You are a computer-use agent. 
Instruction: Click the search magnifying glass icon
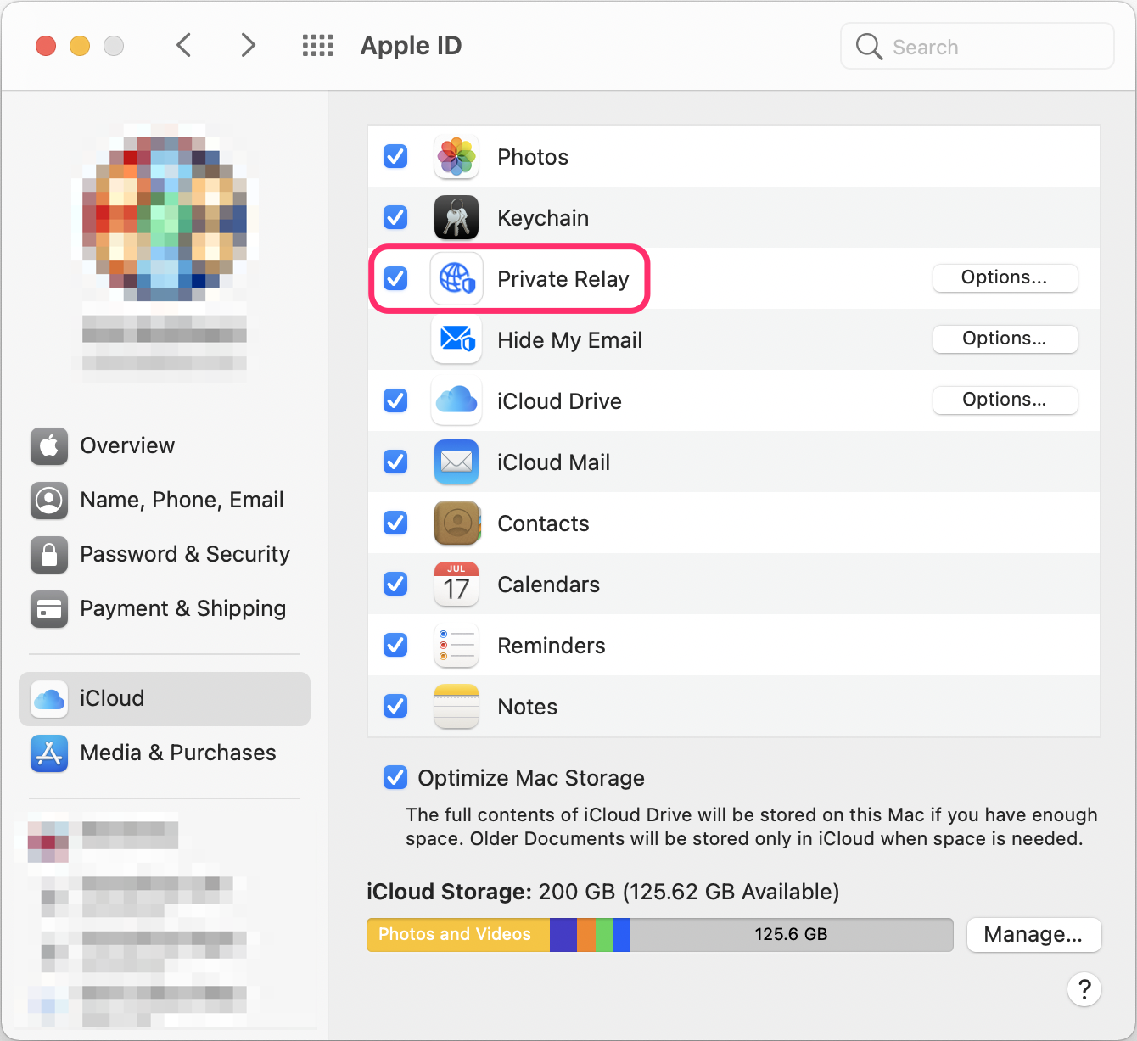(x=869, y=47)
